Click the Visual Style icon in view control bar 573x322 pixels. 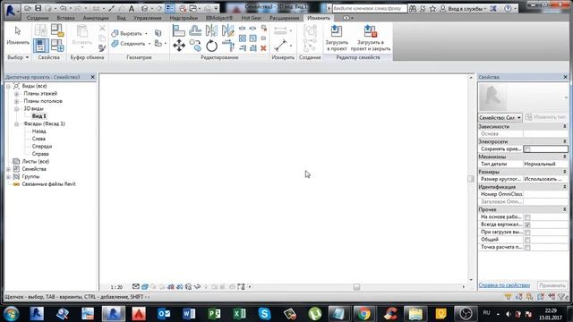coord(145,287)
